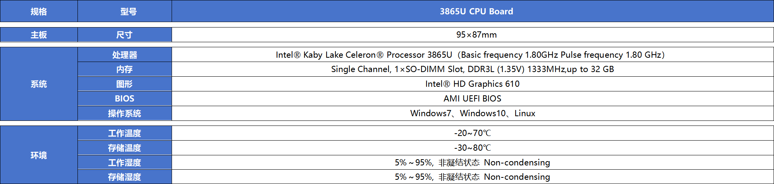Image resolution: width=774 pixels, height=184 pixels.
Task: Click the Single Channel SO-DIMM memory description
Action: click(x=472, y=69)
